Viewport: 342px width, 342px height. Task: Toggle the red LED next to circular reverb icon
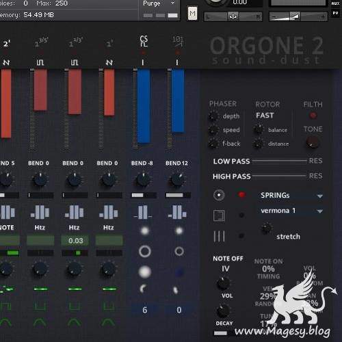(241, 194)
